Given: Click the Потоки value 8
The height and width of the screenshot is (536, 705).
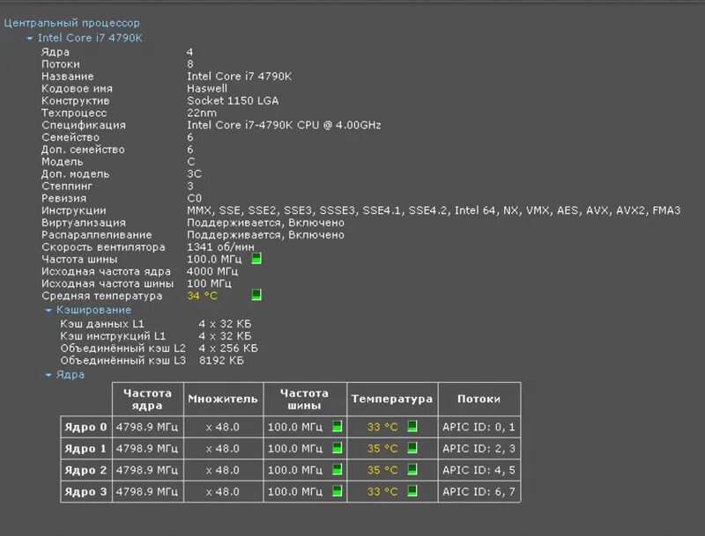Looking at the screenshot, I should [190, 64].
